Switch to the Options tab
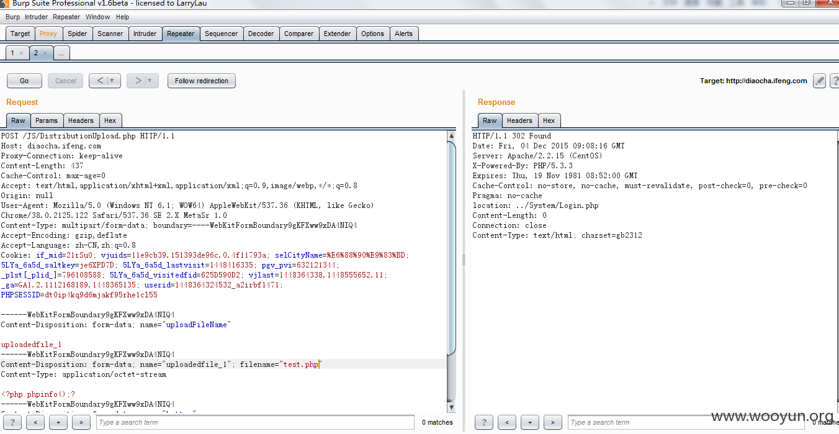 372,34
